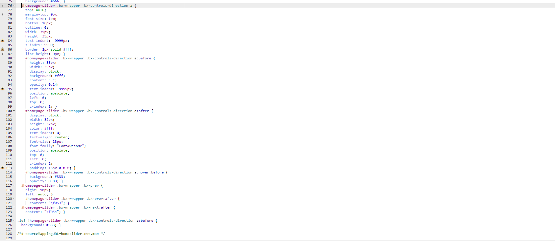Place cursor on the z-index: 9999 line
Viewport: 555px width, 246px height.
[40, 45]
